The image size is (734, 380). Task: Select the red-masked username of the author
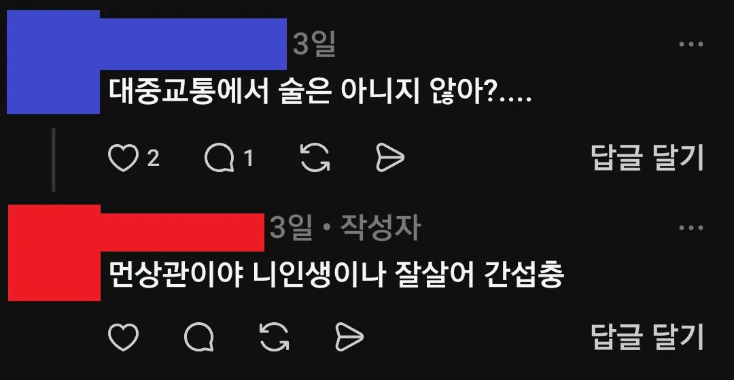pyautogui.click(x=183, y=232)
